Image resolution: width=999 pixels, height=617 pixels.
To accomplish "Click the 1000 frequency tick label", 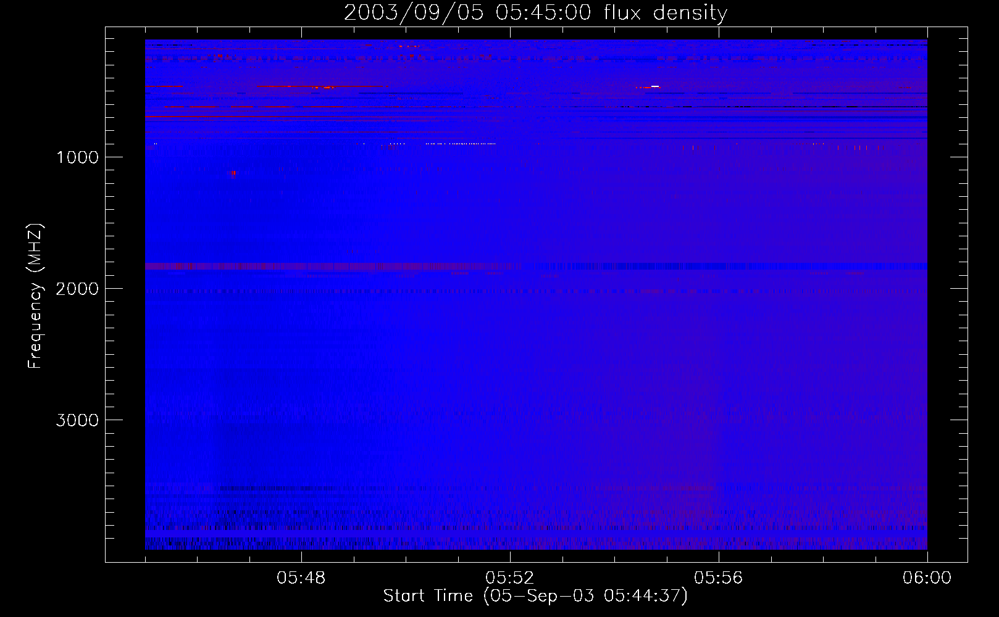I will (x=77, y=157).
